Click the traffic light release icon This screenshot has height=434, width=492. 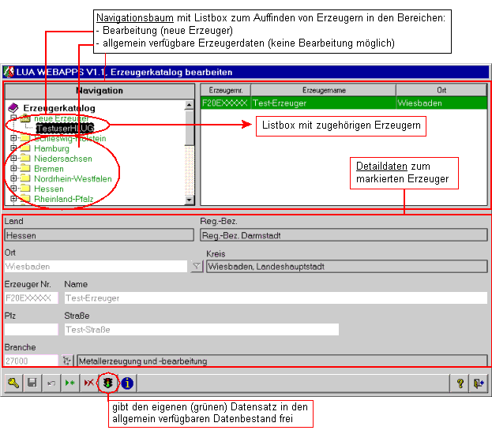[x=108, y=383]
